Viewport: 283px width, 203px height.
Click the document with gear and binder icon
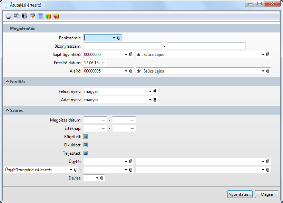click(x=25, y=17)
